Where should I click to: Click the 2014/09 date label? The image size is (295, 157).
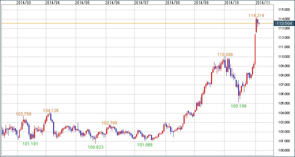201,3
